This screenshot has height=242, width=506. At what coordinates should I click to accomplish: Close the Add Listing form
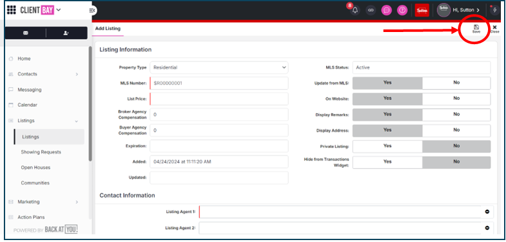[x=494, y=29]
